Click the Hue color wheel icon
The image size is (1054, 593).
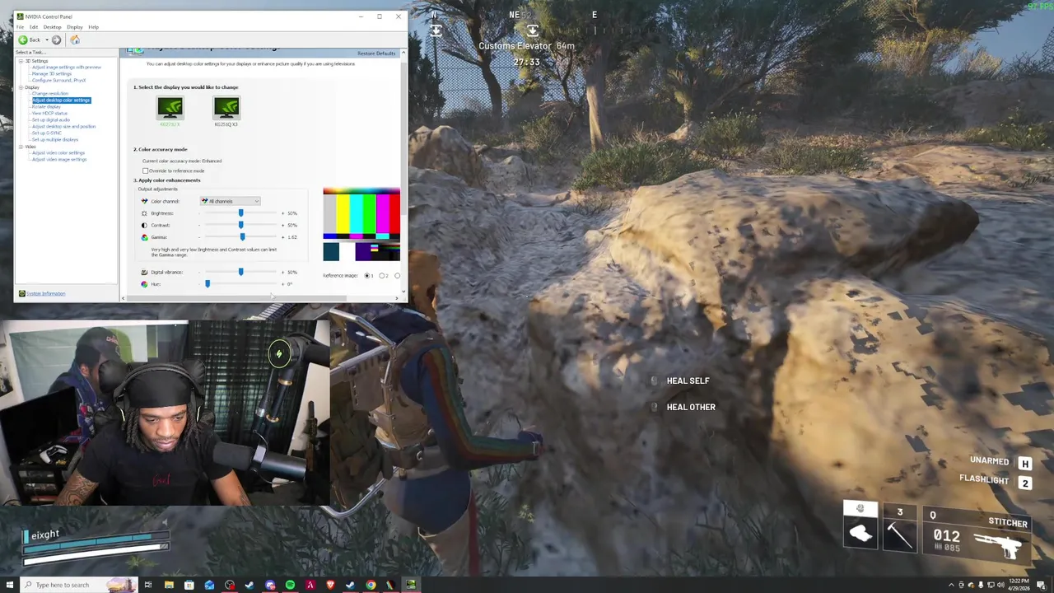coord(144,284)
